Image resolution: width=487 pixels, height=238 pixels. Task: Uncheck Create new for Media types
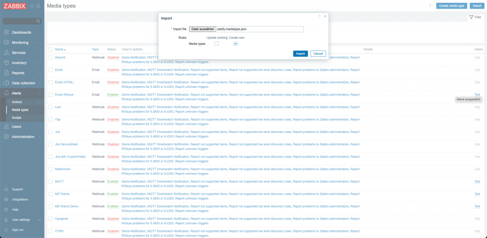pyautogui.click(x=236, y=44)
